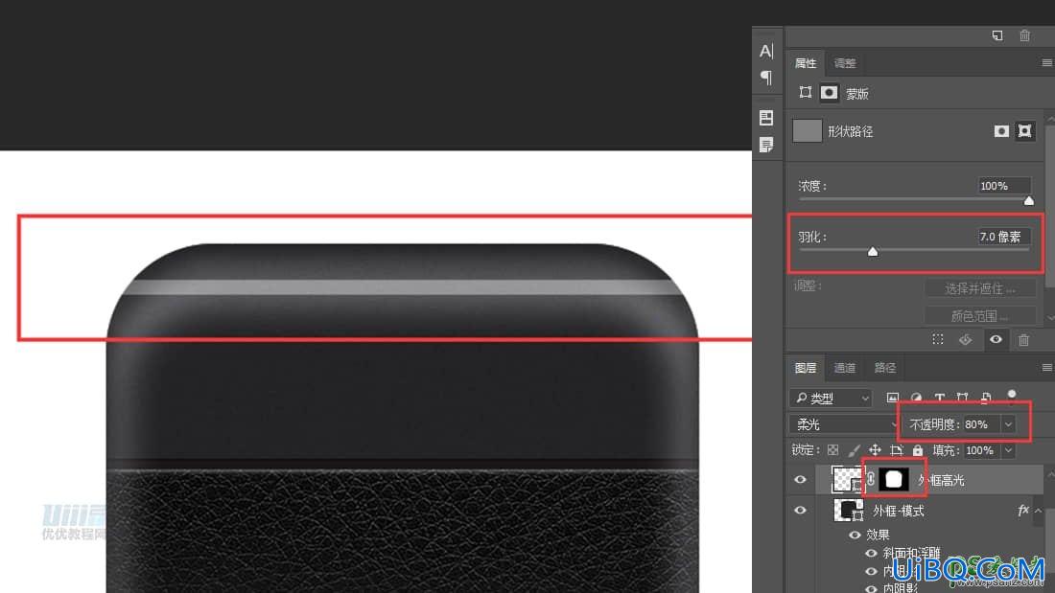Image resolution: width=1055 pixels, height=593 pixels.
Task: Open the Notes panel dock icon
Action: [x=766, y=145]
